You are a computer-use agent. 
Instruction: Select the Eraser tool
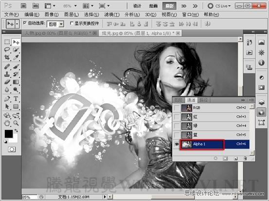[x=7, y=82]
